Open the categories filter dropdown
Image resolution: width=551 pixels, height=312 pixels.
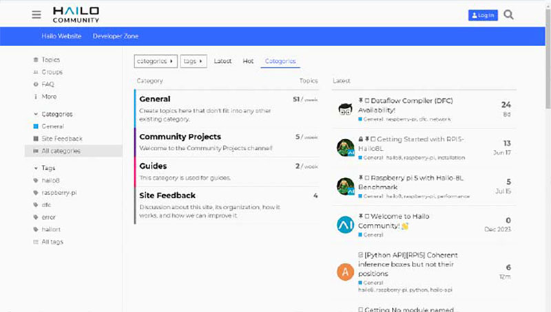(x=156, y=61)
